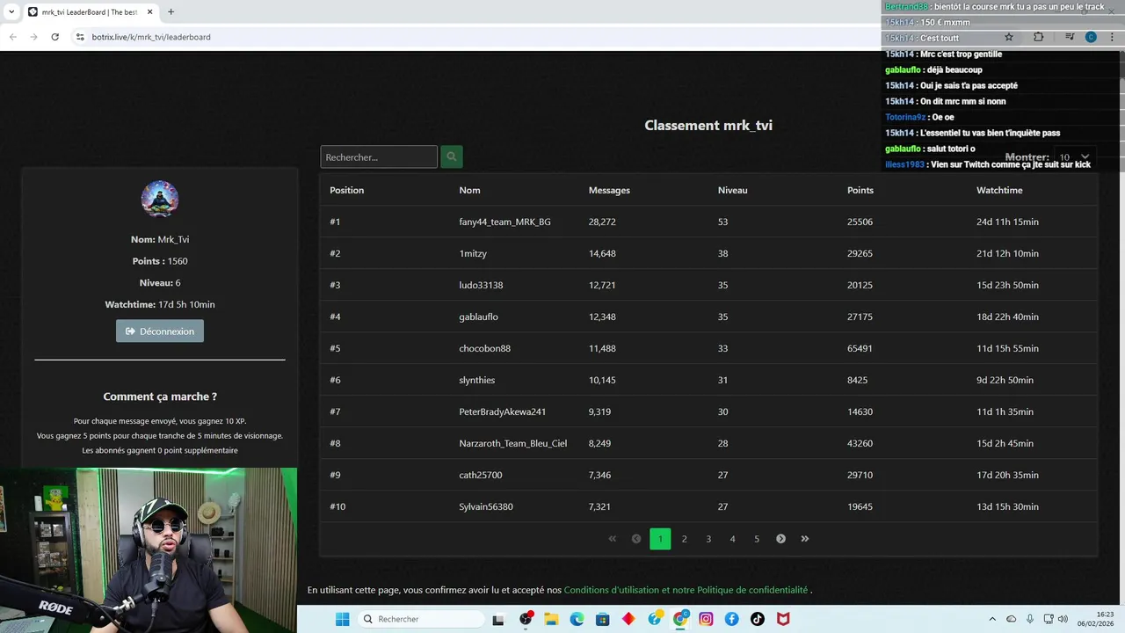Open the Chrome profile avatar C

[1091, 37]
